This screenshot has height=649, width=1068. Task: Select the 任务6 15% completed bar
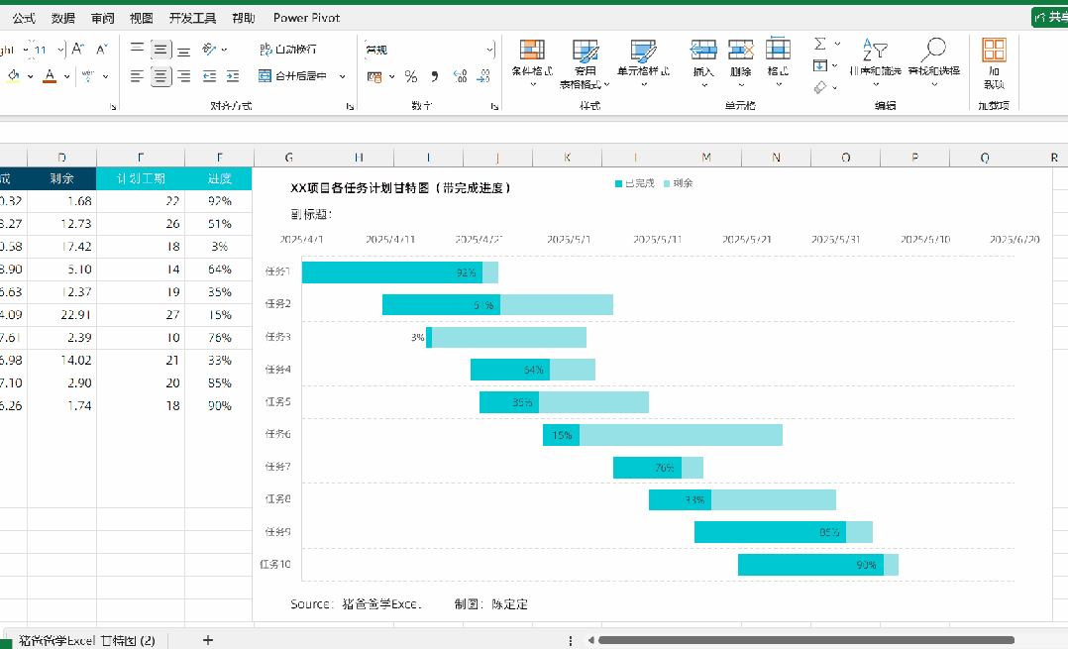tap(561, 434)
